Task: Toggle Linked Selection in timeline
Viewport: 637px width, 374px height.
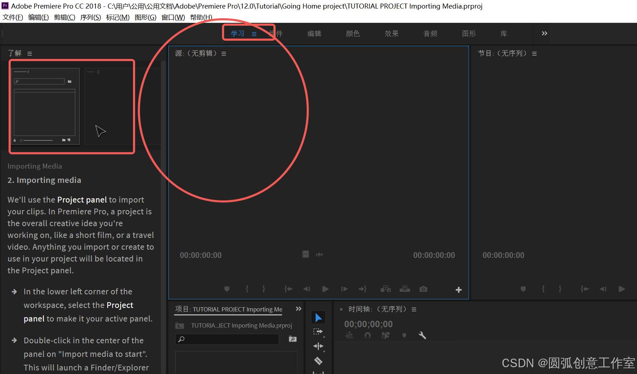Action: coord(386,335)
